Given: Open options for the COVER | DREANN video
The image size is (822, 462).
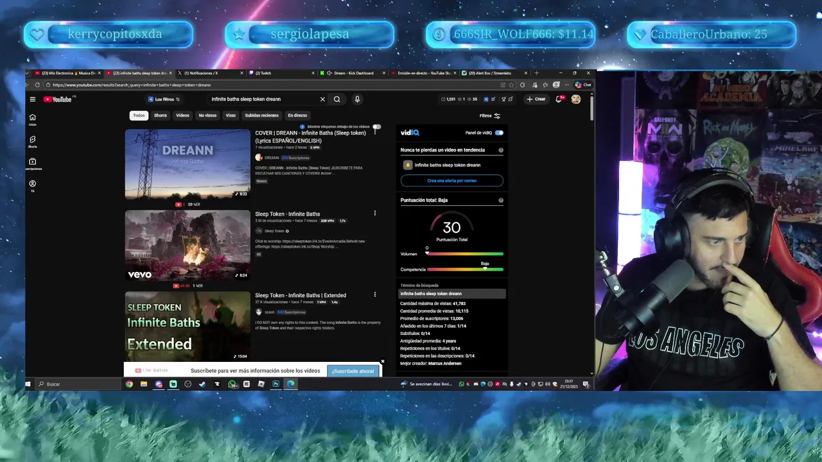Looking at the screenshot, I should (375, 132).
